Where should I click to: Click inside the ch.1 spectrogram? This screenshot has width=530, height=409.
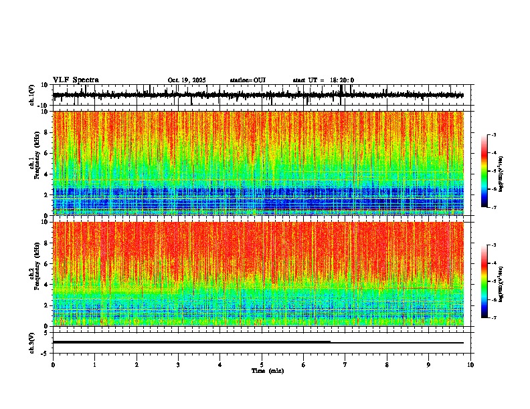click(x=258, y=163)
